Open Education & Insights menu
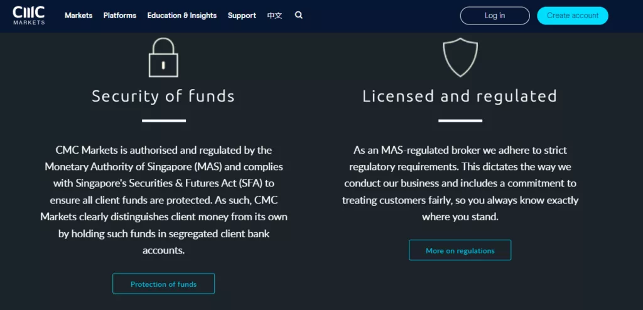The width and height of the screenshot is (643, 310). 182,16
